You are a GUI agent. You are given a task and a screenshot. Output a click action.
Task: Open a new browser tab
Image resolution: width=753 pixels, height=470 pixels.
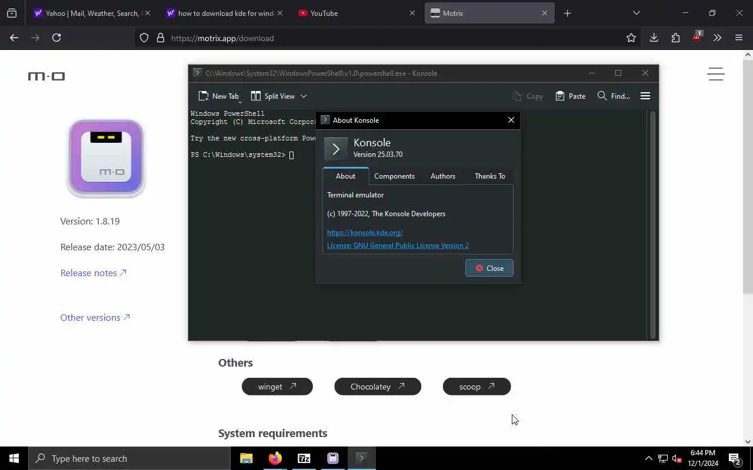(x=567, y=13)
